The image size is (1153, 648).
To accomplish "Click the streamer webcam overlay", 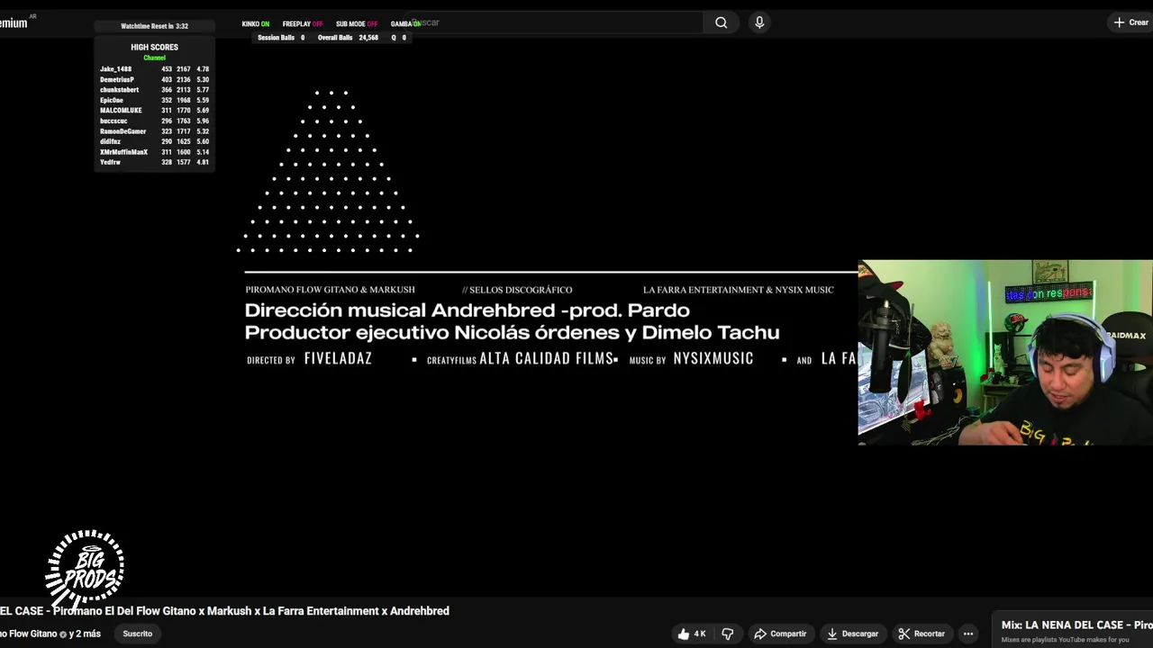I will [x=1005, y=352].
